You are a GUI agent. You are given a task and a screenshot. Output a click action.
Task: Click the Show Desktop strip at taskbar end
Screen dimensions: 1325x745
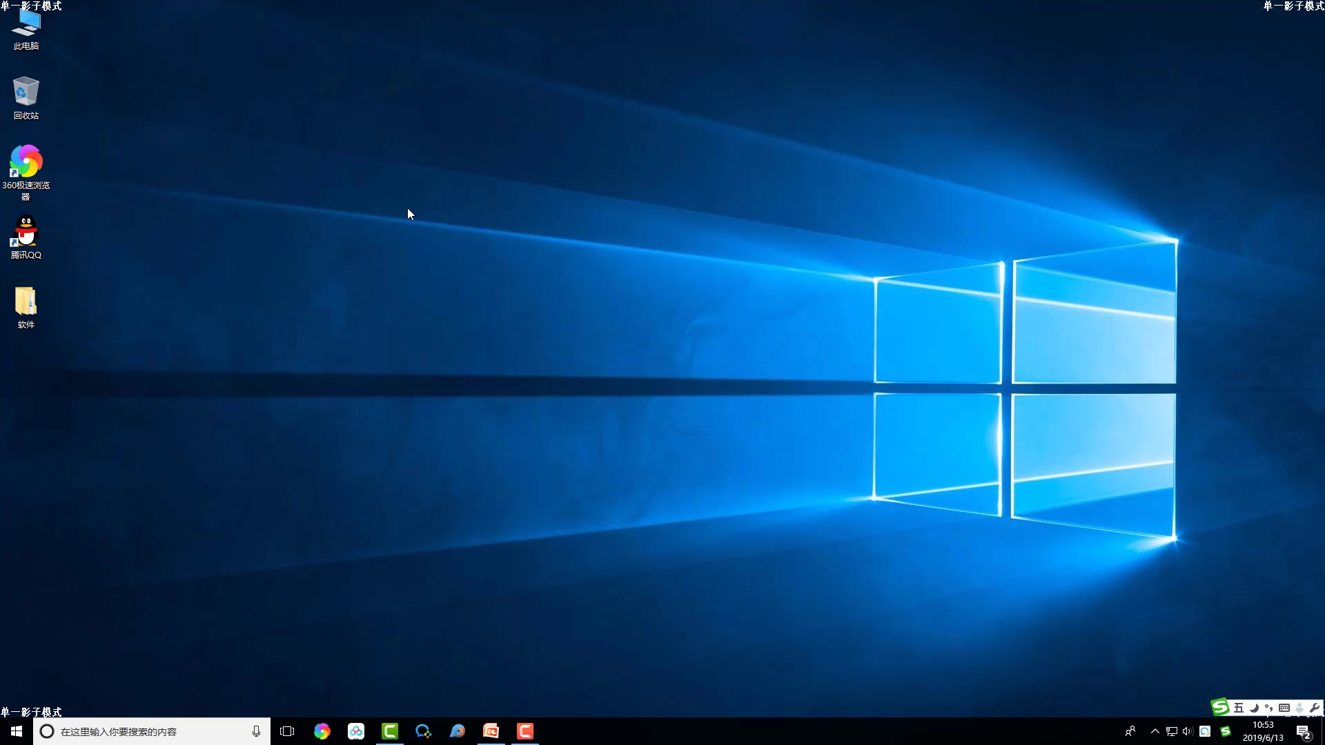1323,731
